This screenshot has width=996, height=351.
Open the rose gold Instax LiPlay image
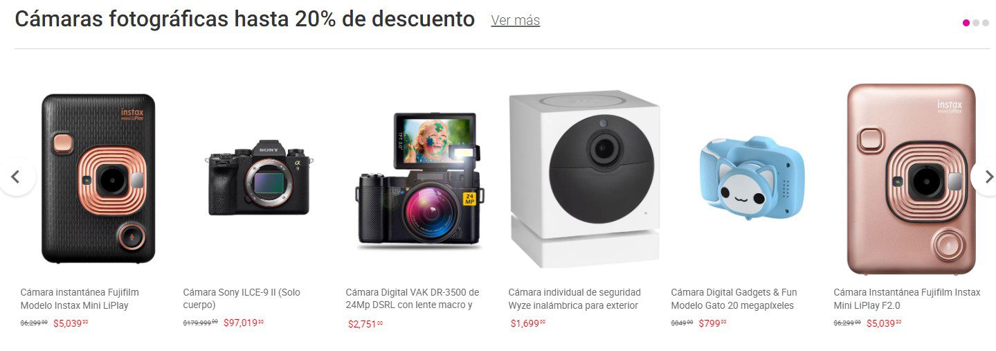click(912, 179)
